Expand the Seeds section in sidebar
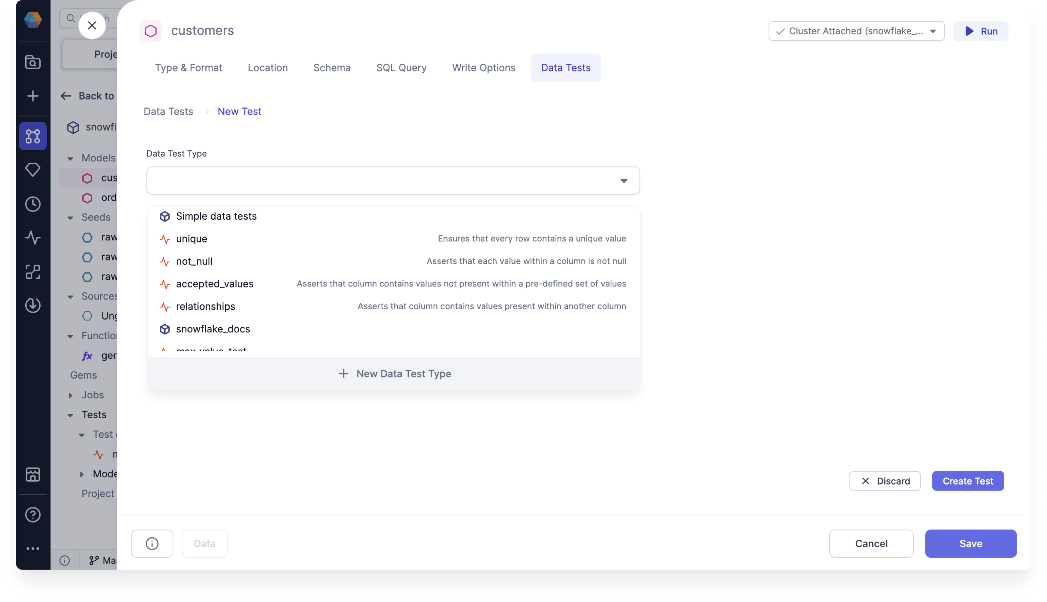 70,217
